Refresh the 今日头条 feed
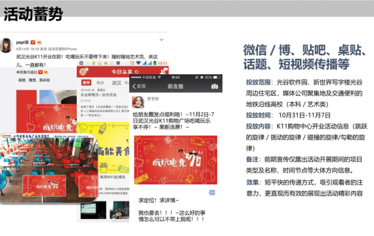The height and width of the screenshot is (236, 374). point(136,71)
